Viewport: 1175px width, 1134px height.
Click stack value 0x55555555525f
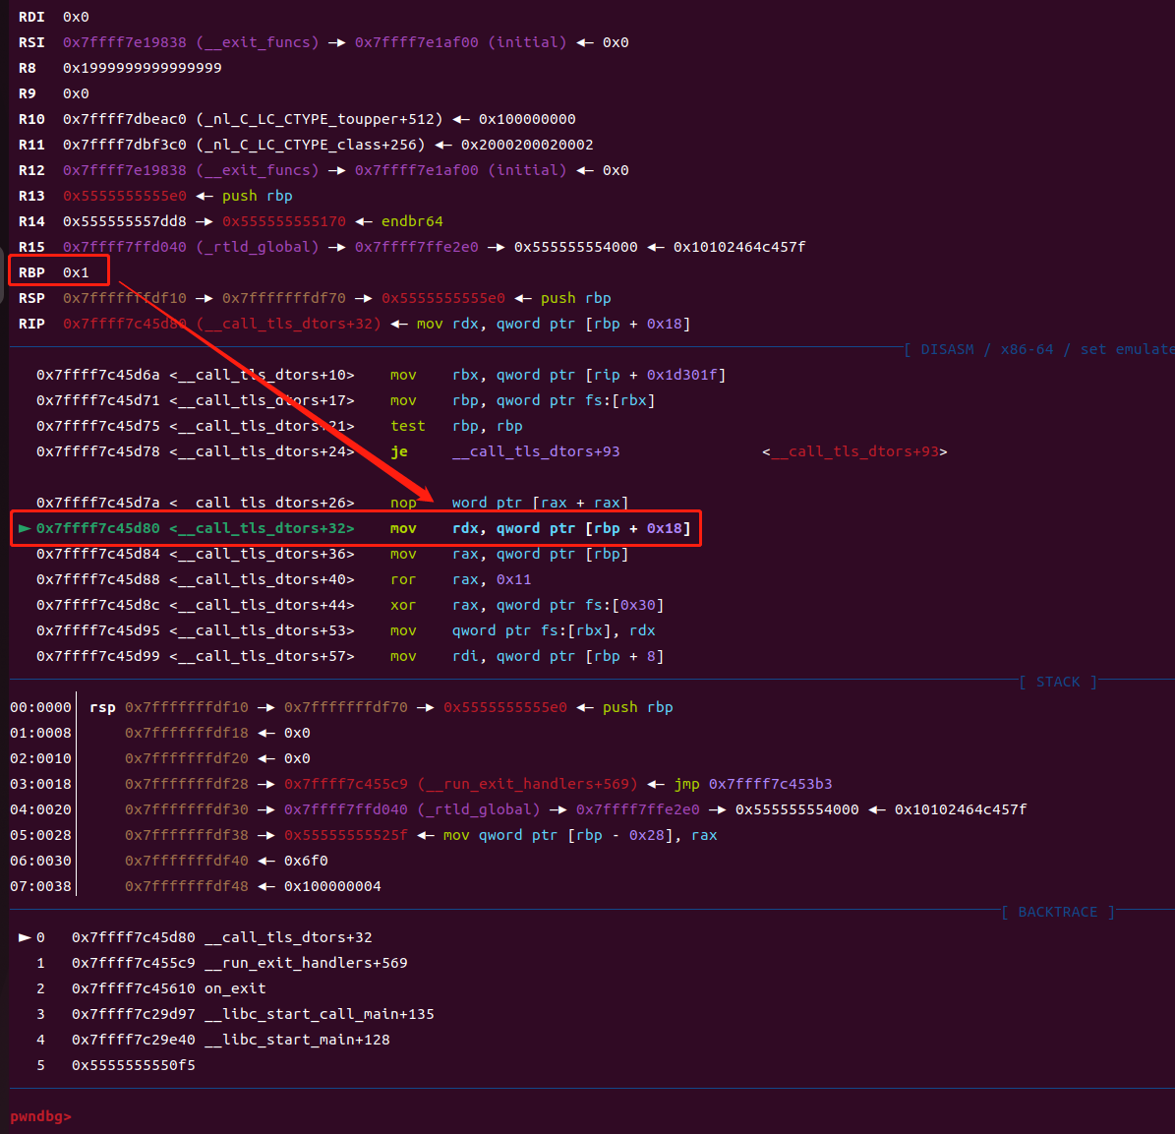[346, 835]
